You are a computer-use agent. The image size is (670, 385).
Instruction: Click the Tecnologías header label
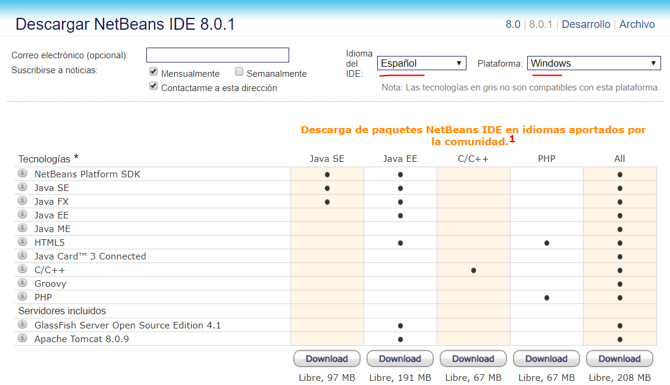pyautogui.click(x=45, y=159)
